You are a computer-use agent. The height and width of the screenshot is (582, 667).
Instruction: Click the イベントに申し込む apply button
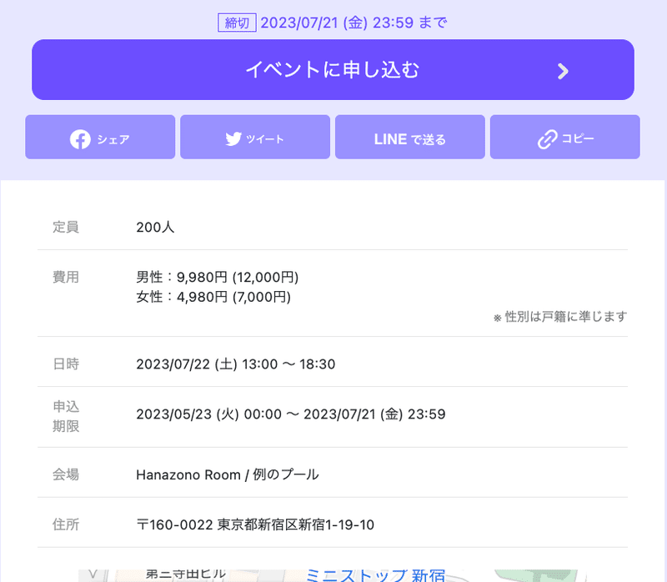[333, 70]
